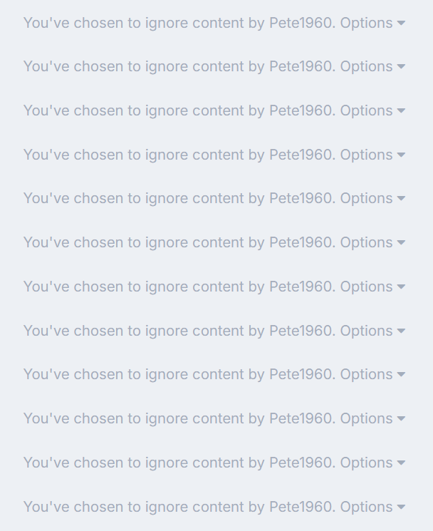
Task: Click the first 'ignore content by Pete1960' notice text
Action: (178, 23)
